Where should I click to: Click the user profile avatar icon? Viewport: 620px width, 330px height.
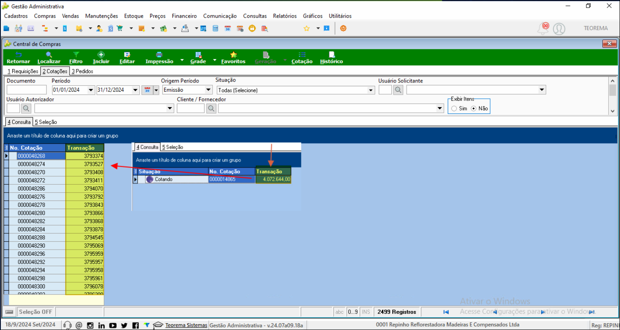click(x=559, y=29)
